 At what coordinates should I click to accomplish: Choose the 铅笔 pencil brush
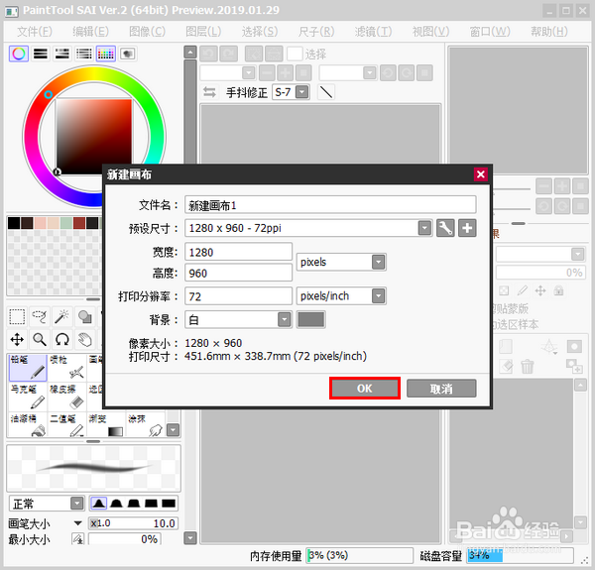tap(28, 368)
